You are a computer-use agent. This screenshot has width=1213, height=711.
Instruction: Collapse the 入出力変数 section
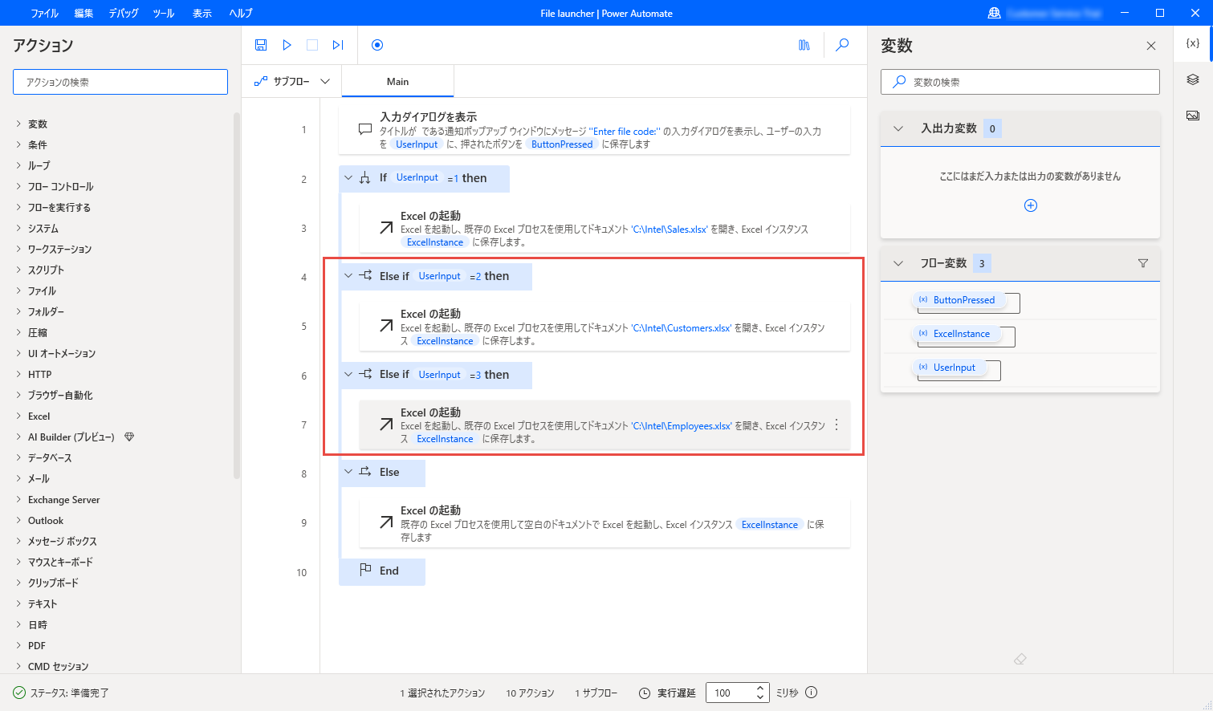click(898, 128)
